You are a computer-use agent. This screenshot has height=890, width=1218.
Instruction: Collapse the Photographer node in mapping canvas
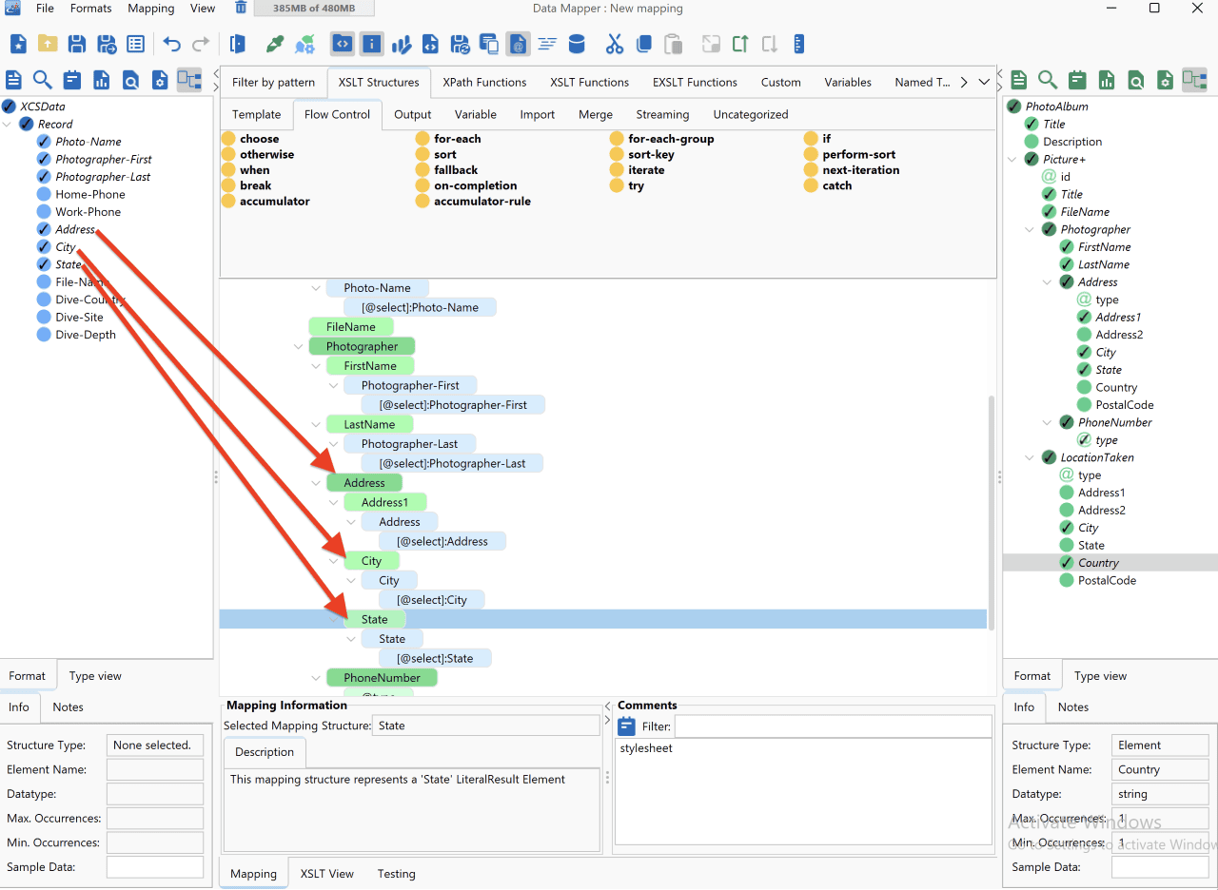click(299, 347)
